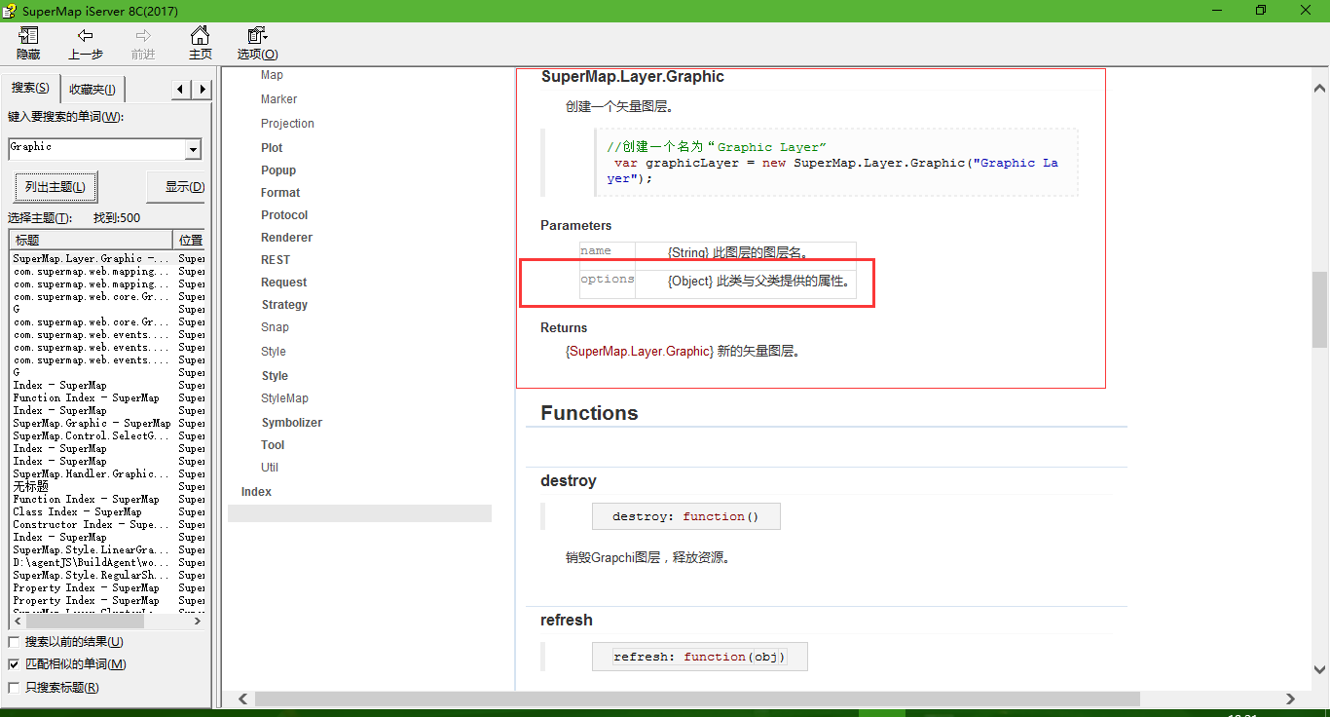Open the 选项(O) options toolbar icon

point(257,44)
